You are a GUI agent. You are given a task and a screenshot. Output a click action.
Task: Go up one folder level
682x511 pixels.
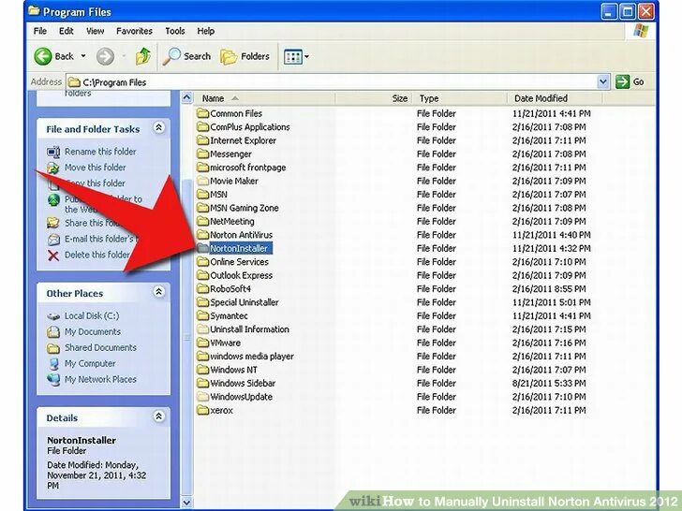point(142,56)
